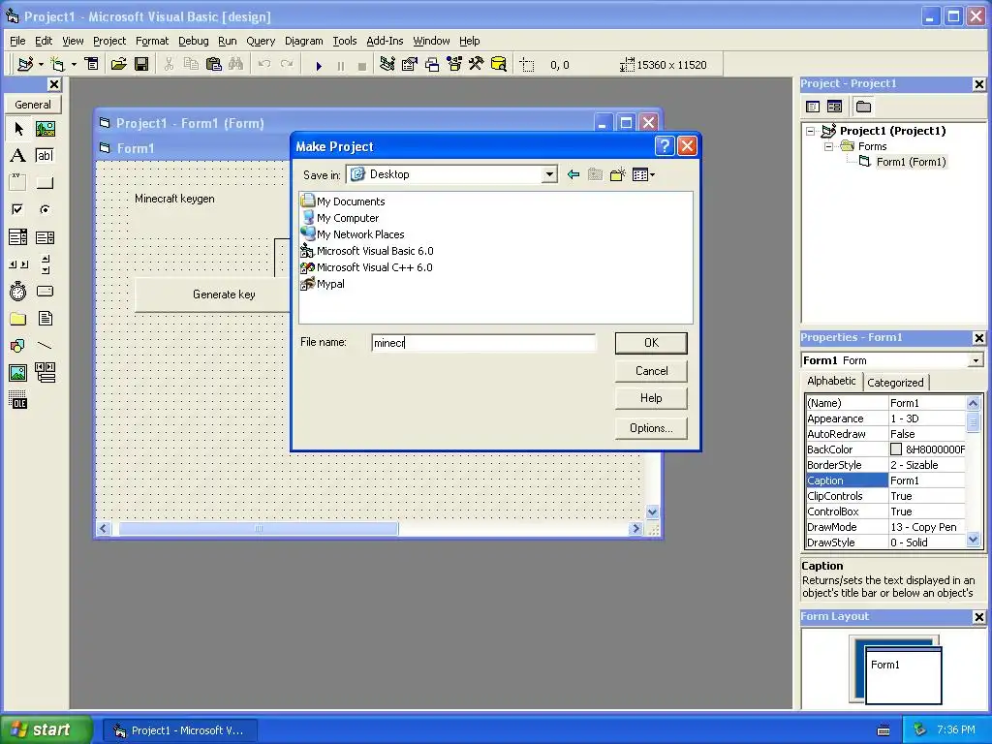Open Properties Window from toolbar
The height and width of the screenshot is (744, 992).
click(x=410, y=65)
